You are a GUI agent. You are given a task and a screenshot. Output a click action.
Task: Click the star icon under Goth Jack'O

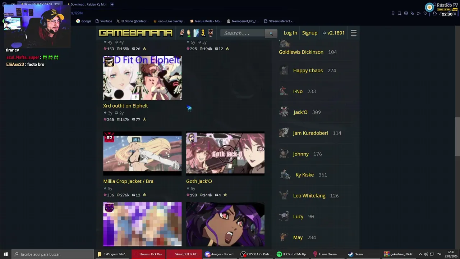[x=225, y=195]
